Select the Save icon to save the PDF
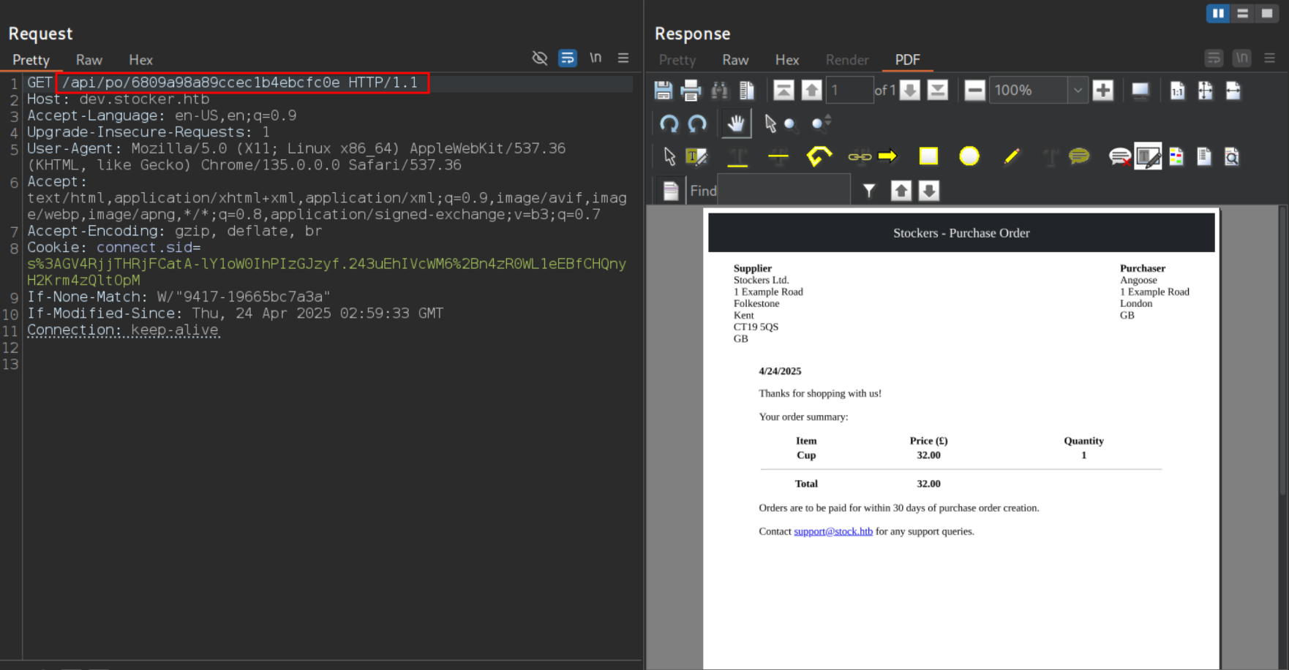The height and width of the screenshot is (670, 1289). tap(663, 90)
